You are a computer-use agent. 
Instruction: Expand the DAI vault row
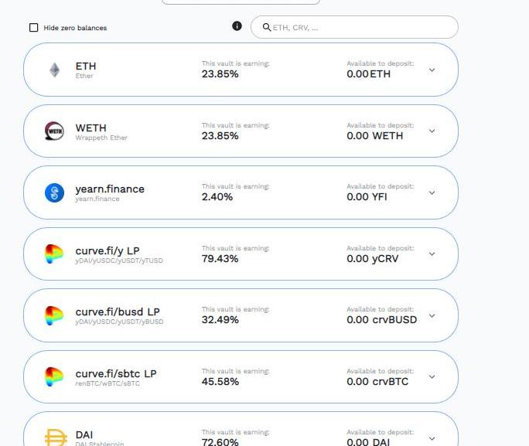(432, 437)
